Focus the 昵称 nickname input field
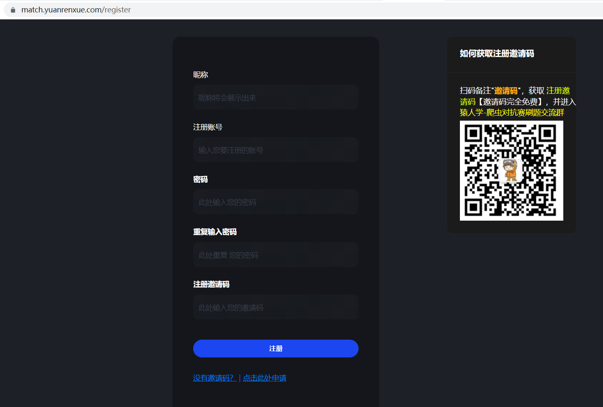 click(275, 98)
